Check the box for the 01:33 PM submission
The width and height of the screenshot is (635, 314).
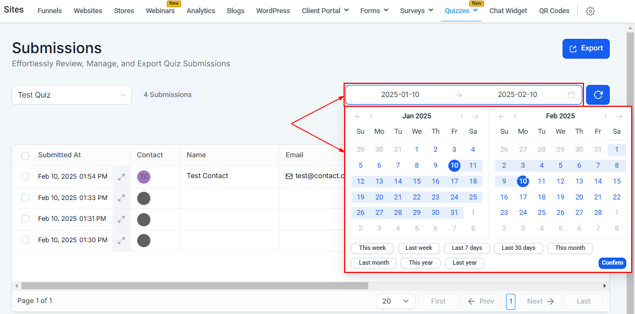(25, 198)
